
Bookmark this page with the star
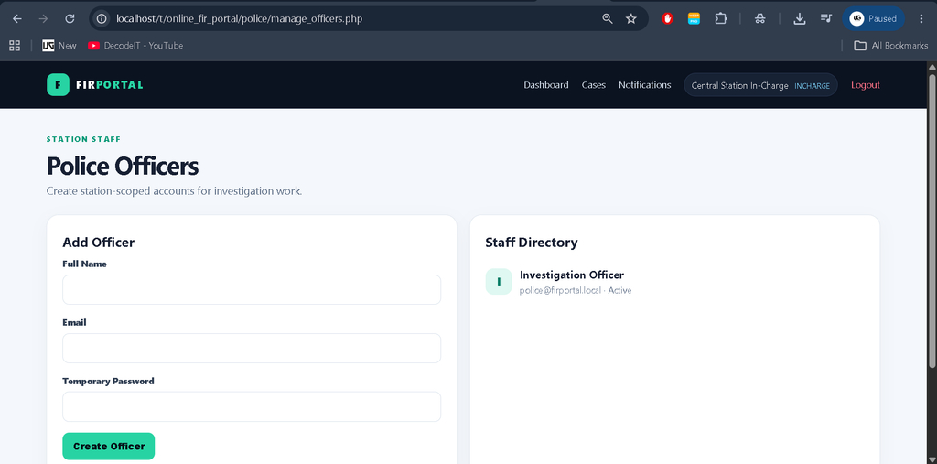pos(631,18)
